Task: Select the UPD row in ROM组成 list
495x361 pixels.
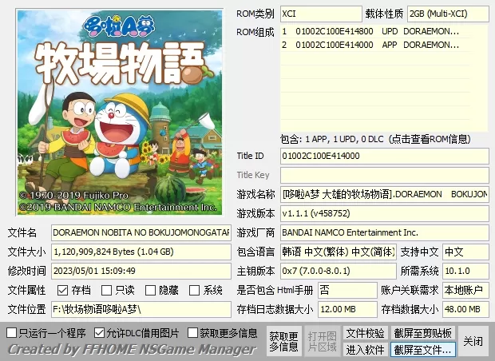Action: [x=370, y=31]
